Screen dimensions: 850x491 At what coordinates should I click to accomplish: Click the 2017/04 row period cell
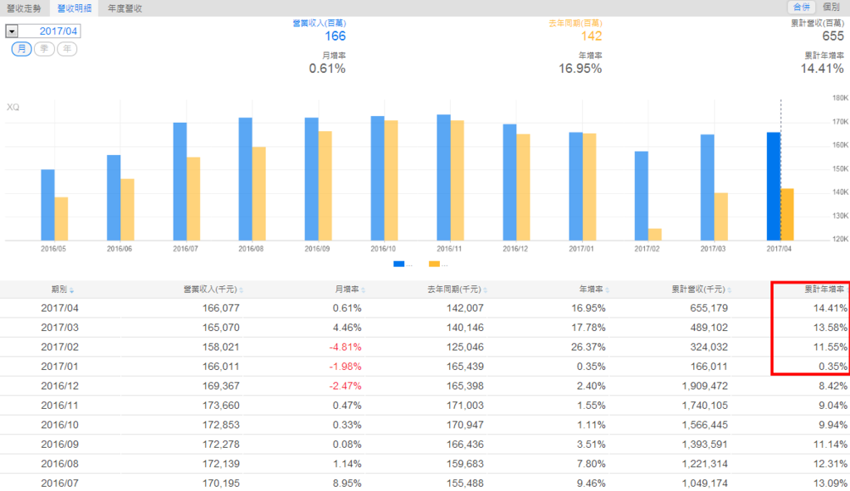60,309
